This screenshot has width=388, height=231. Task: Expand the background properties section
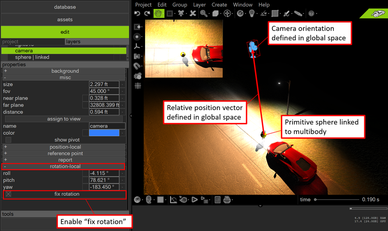64,71
